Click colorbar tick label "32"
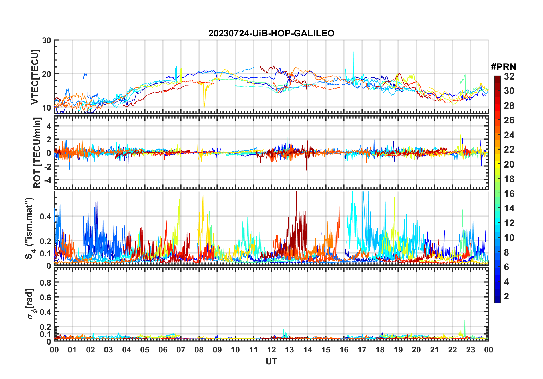 509,76
